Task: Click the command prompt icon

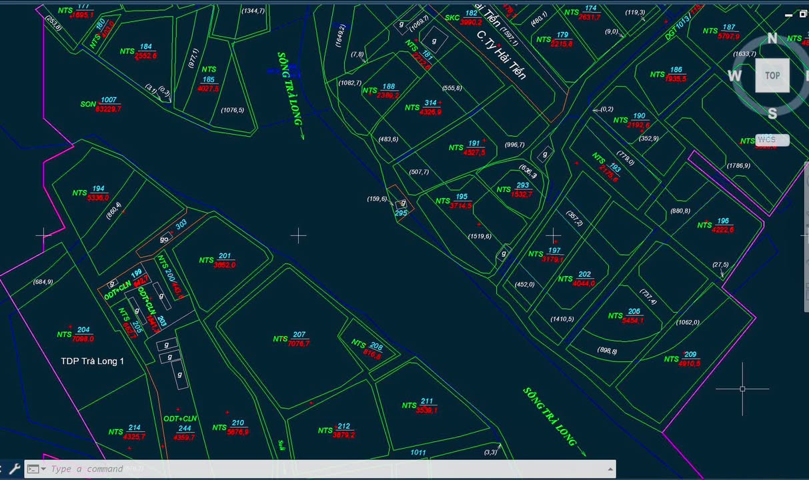Action: click(x=32, y=469)
